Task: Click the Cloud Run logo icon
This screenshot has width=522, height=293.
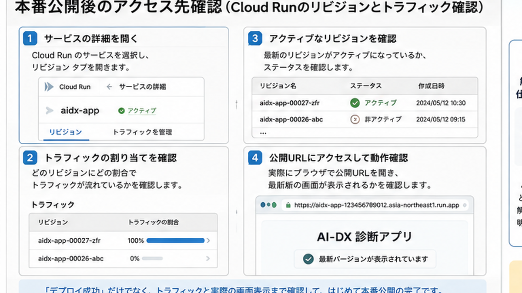Action: click(x=49, y=87)
